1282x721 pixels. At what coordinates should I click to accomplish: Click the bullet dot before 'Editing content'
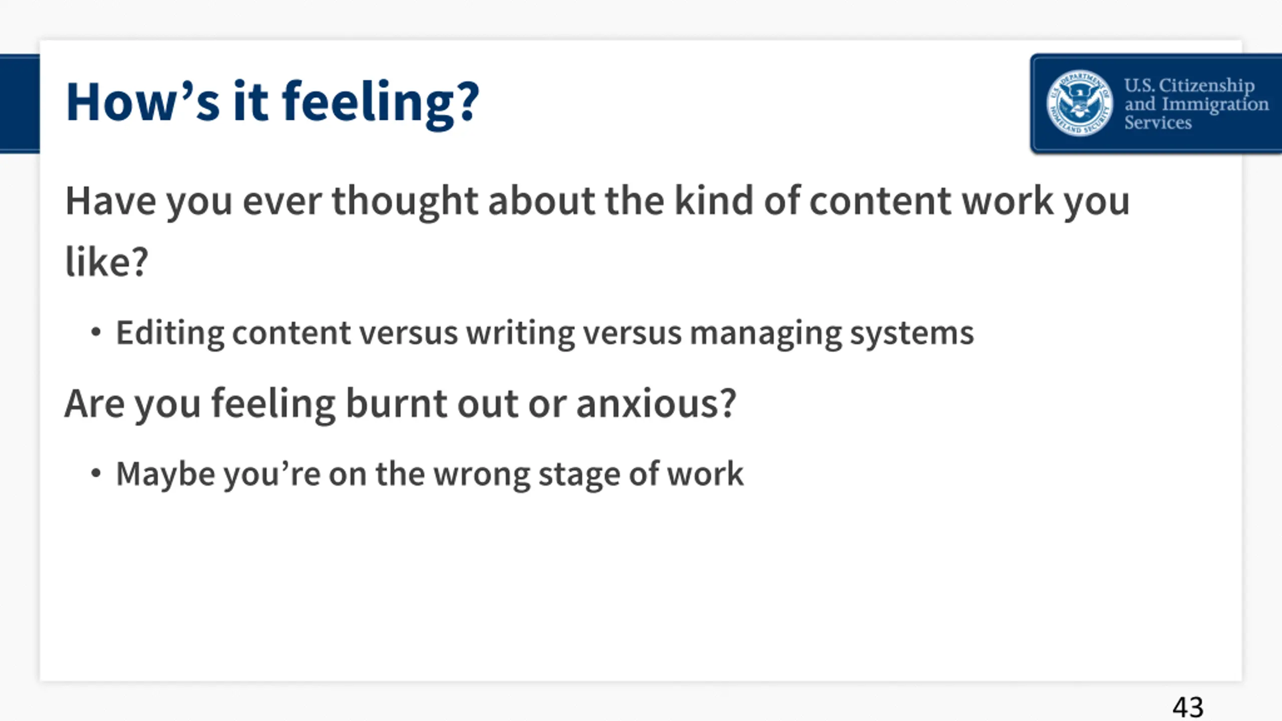pyautogui.click(x=96, y=332)
